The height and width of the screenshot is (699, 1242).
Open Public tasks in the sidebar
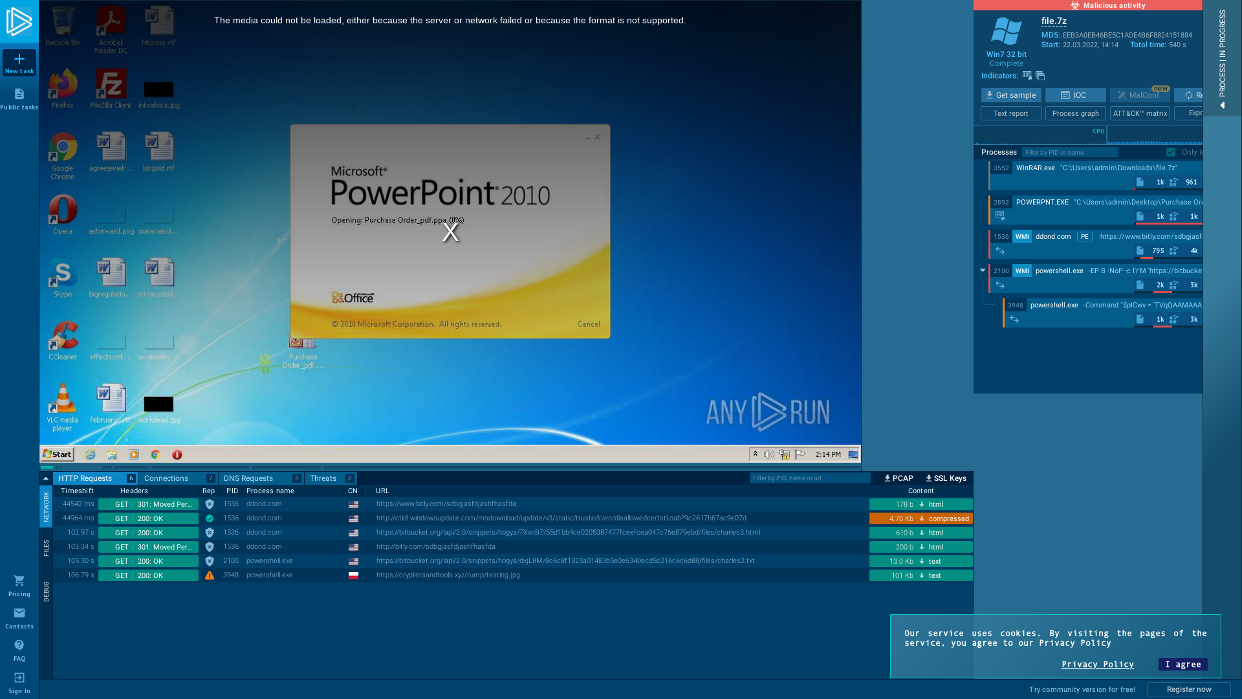[x=19, y=99]
